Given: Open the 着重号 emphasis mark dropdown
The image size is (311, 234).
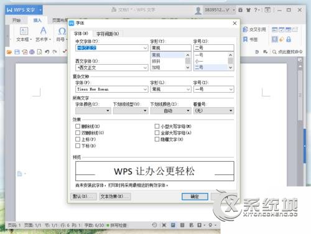Looking at the screenshot, I should tap(213, 111).
